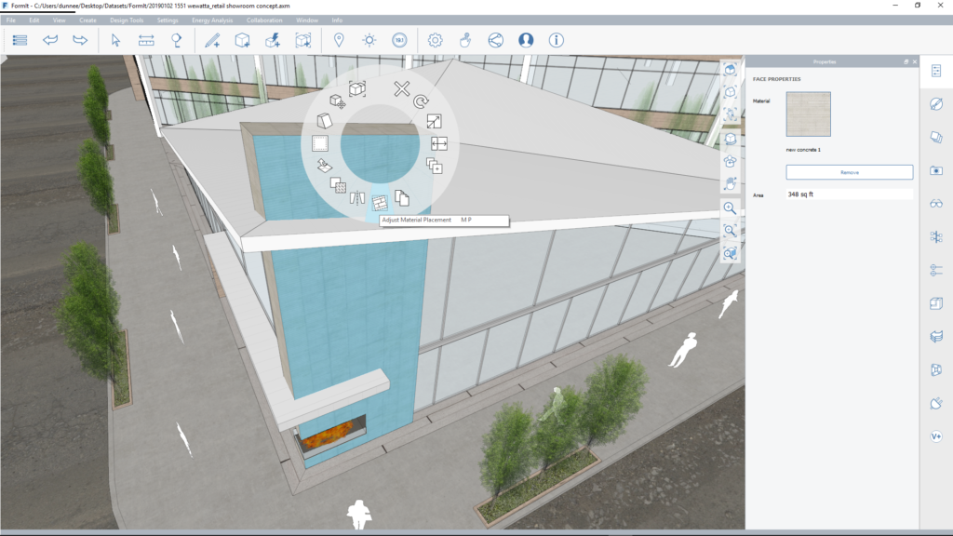Open the Materials palette in right sidebar
The image size is (953, 536).
tap(935, 104)
